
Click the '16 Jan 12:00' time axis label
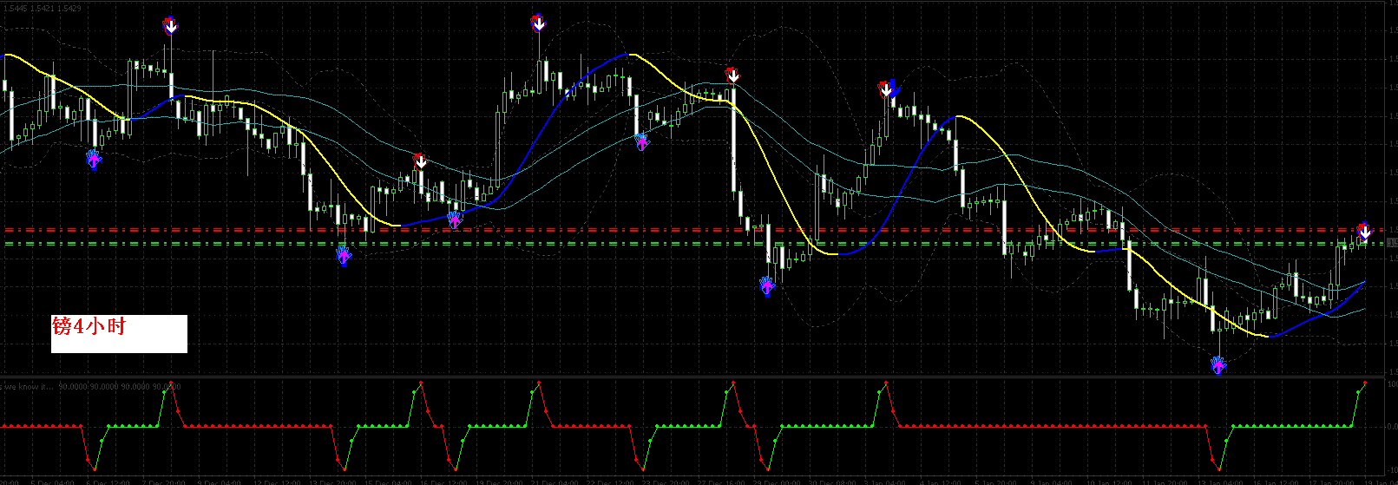click(1276, 482)
